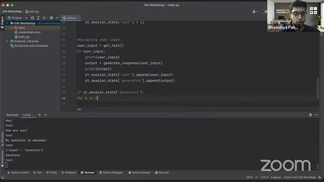Open Version Control tool window
This screenshot has height=182, width=324.
(x=18, y=172)
